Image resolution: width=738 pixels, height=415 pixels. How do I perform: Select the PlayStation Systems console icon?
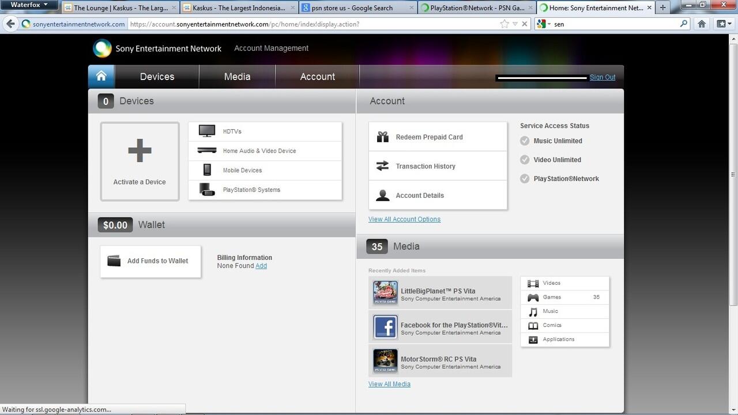[207, 189]
